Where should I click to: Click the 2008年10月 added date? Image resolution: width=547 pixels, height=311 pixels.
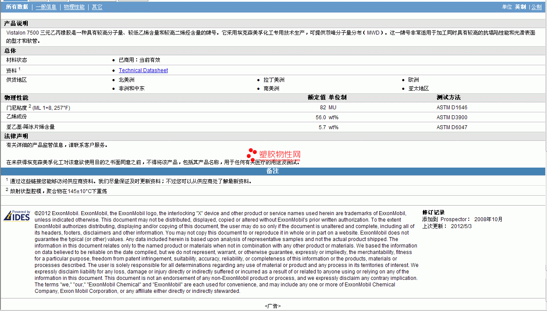pyautogui.click(x=488, y=219)
